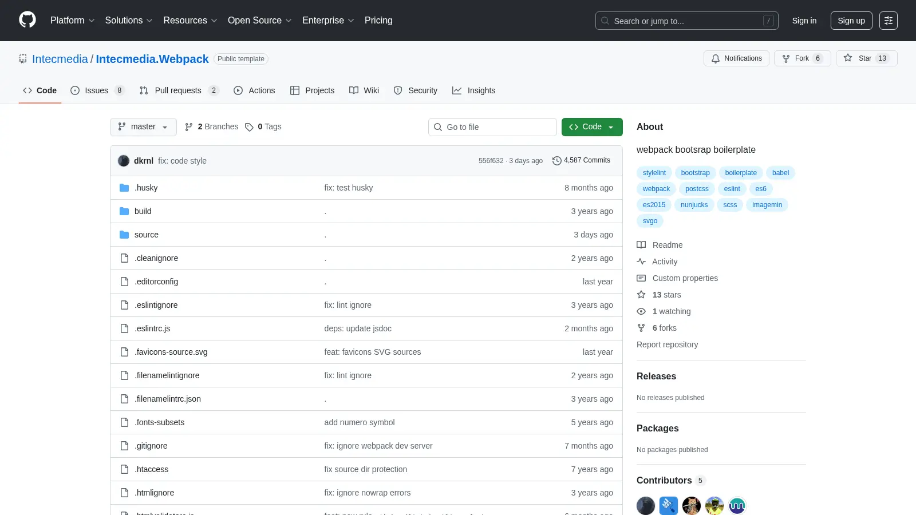Click the bell icon in Notifications
916x515 pixels.
(x=716, y=58)
